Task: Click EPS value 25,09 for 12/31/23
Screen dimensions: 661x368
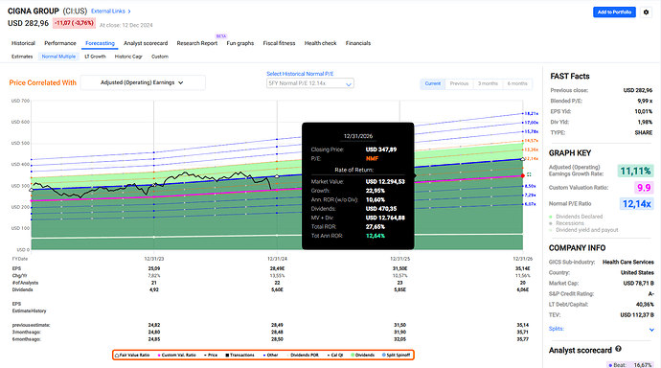Action: pos(154,268)
